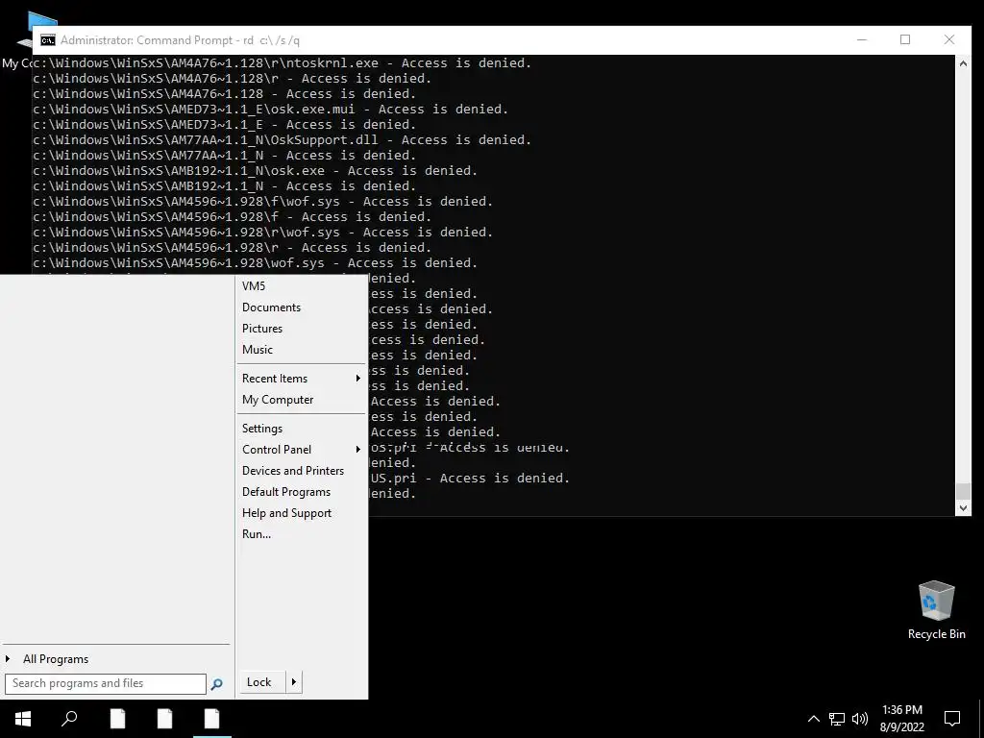
Task: Open the notification action center icon
Action: [952, 719]
